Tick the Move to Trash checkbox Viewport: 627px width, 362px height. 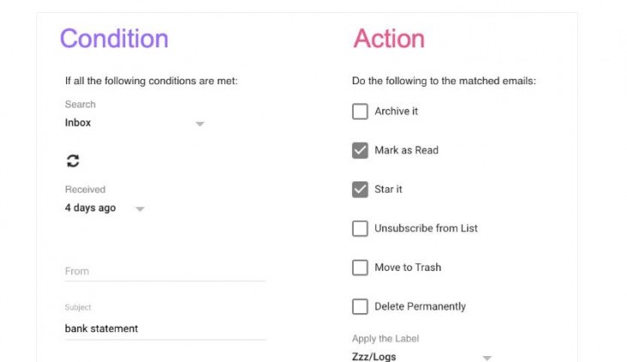tap(360, 267)
